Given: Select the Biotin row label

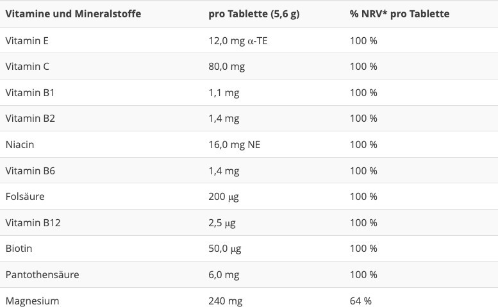Looking at the screenshot, I should click(x=19, y=248).
